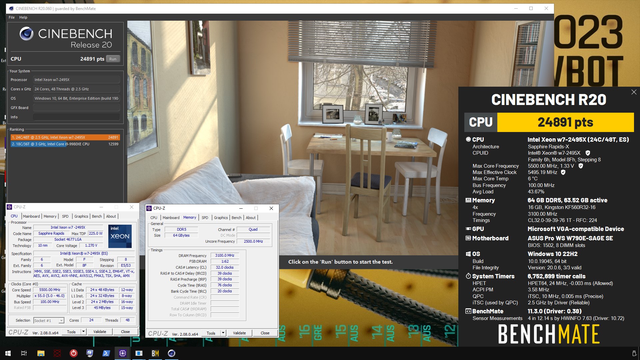The width and height of the screenshot is (640, 360).
Task: Open Memory tab in left CPU-Z window
Action: point(50,216)
